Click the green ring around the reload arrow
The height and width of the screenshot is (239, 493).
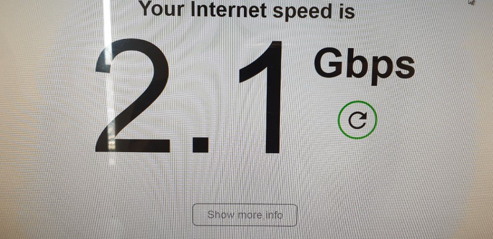(357, 101)
